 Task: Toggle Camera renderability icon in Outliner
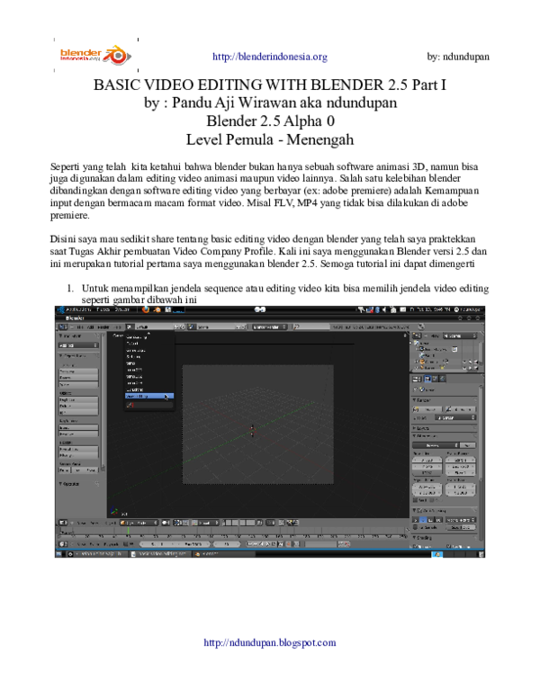coord(476,362)
